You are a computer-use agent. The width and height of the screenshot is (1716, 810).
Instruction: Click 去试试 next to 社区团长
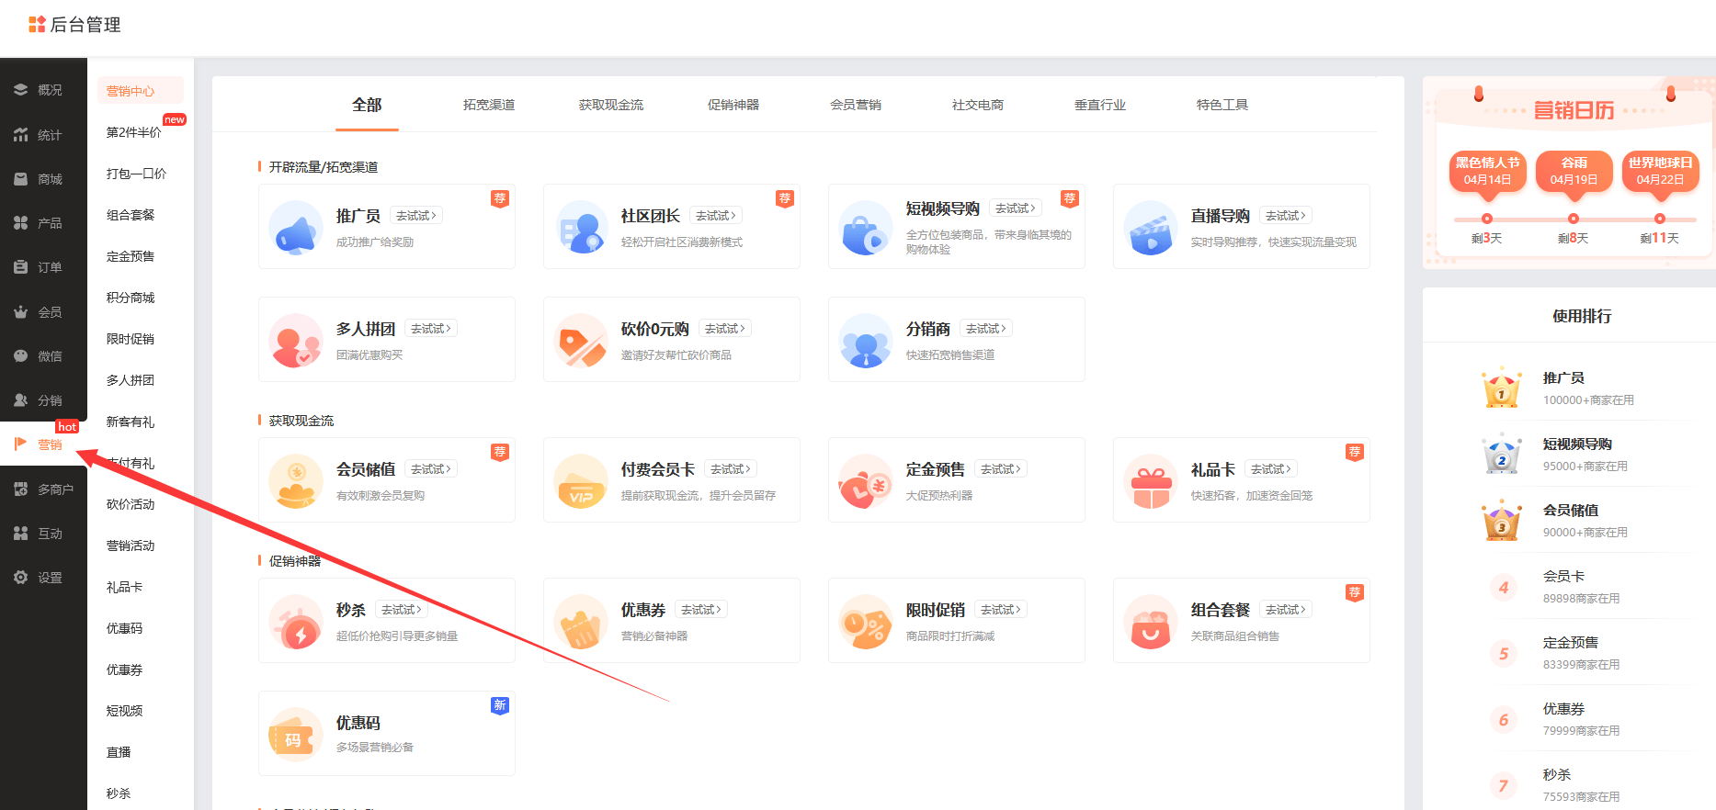coord(716,216)
